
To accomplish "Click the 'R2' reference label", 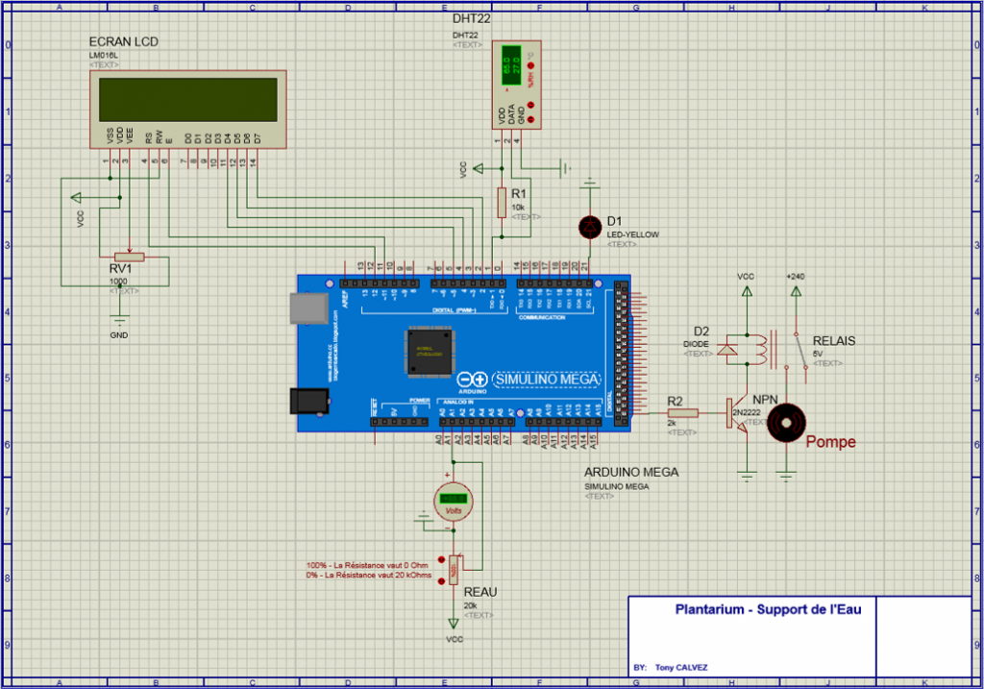I will pos(675,401).
